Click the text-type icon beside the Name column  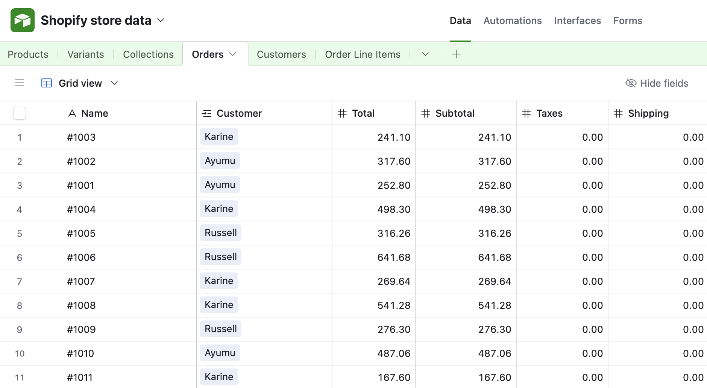72,113
